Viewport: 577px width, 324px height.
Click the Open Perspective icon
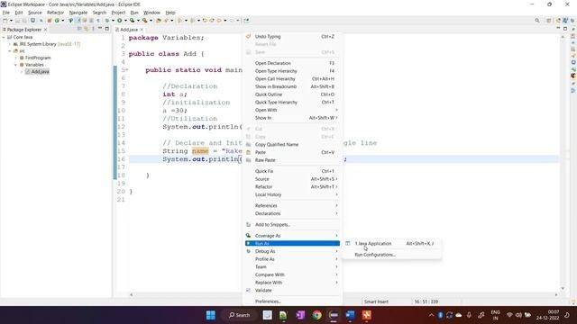pos(549,21)
